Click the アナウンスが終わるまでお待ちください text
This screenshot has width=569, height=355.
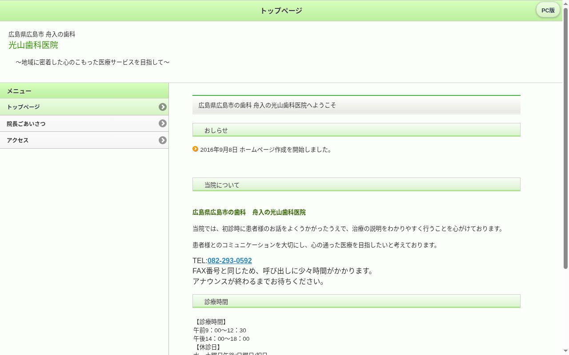260,282
